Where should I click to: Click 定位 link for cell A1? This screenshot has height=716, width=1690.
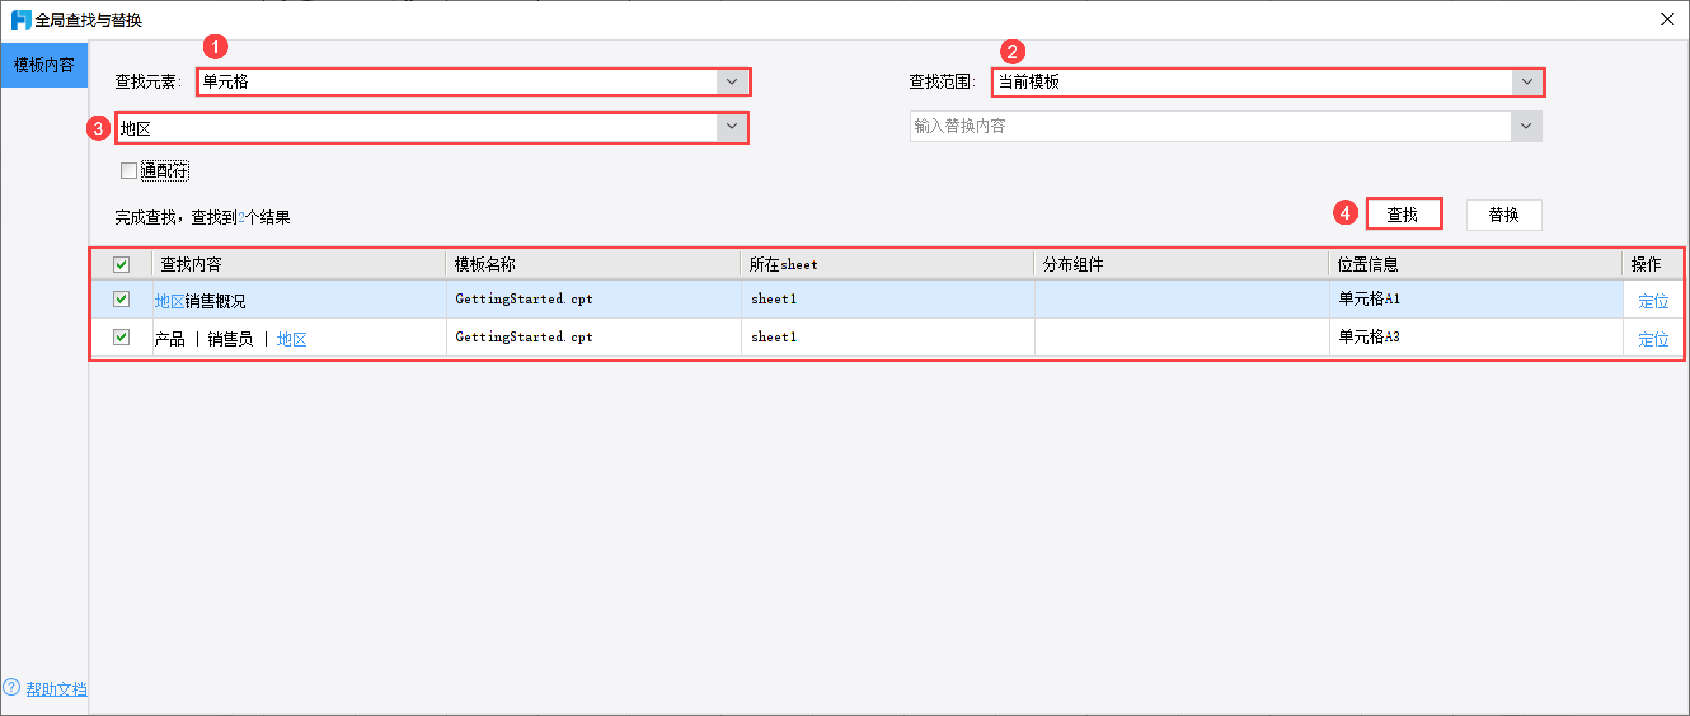pos(1653,301)
